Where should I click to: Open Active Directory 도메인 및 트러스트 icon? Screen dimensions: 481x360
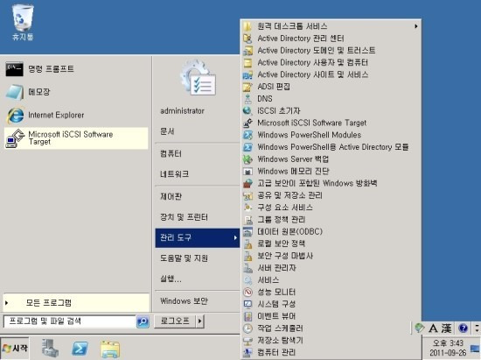point(247,51)
